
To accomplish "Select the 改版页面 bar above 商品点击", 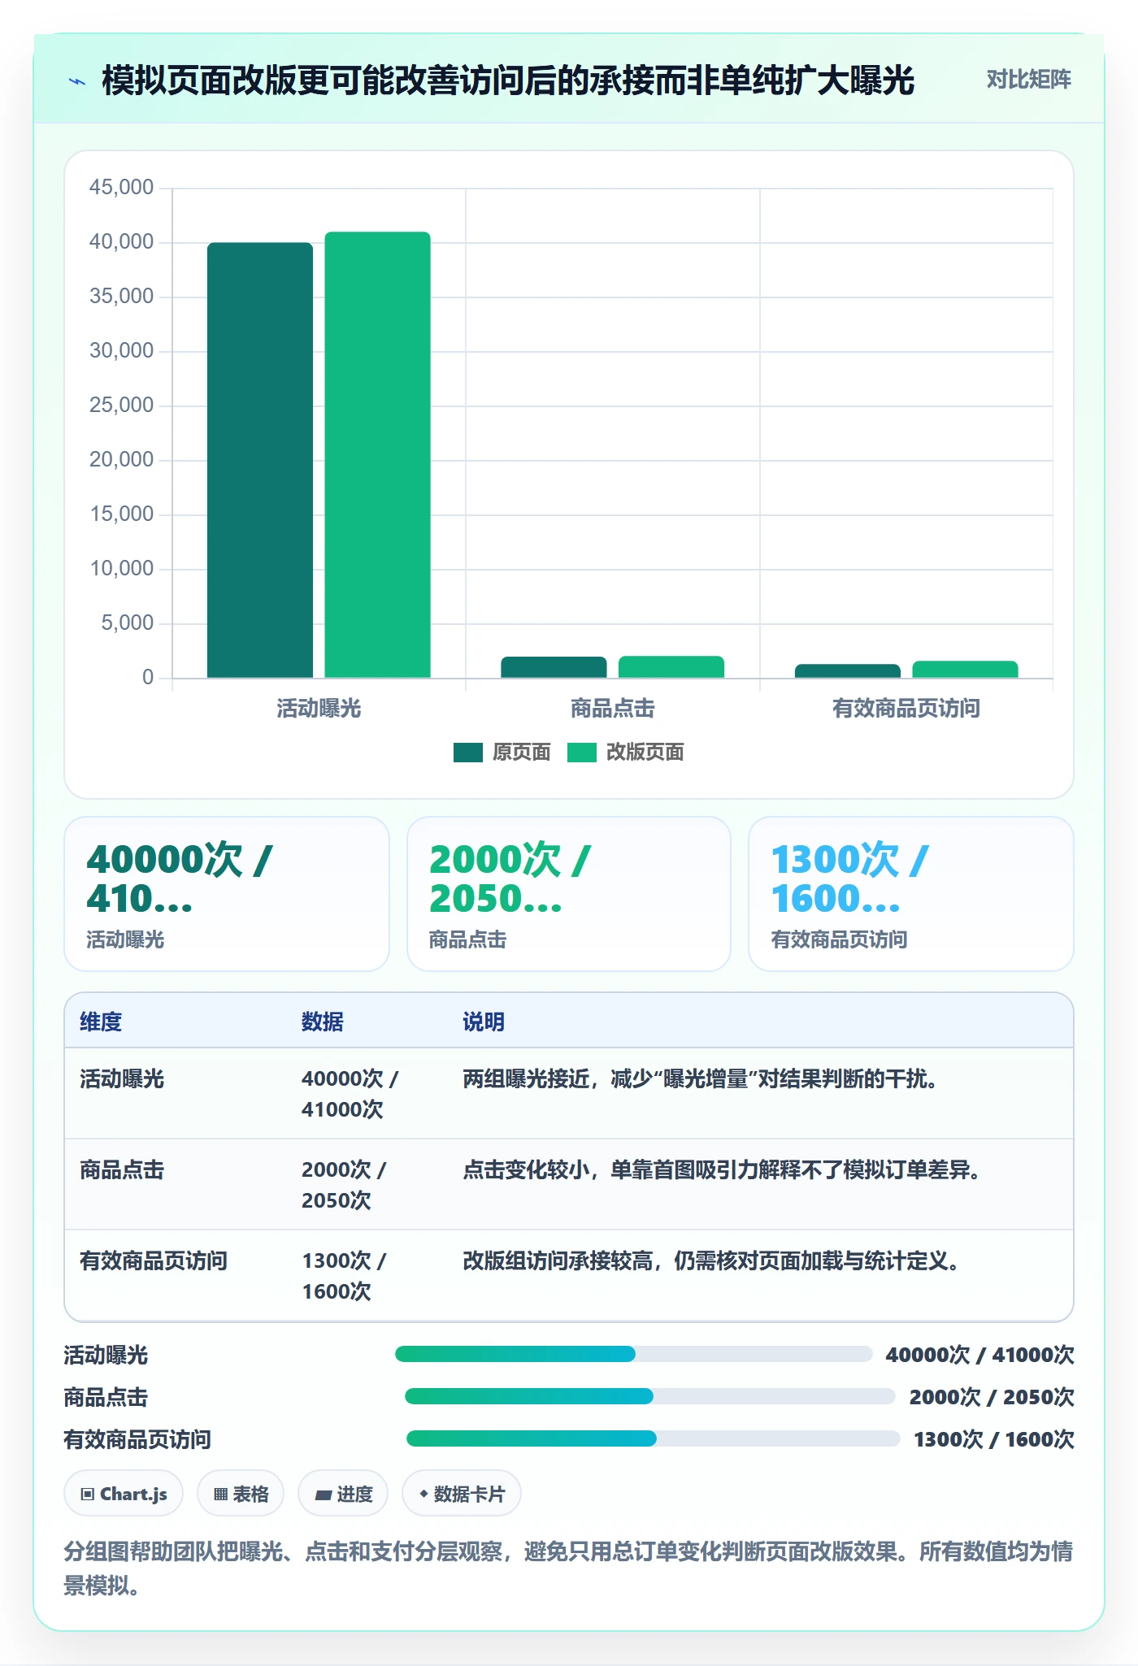I will (671, 666).
